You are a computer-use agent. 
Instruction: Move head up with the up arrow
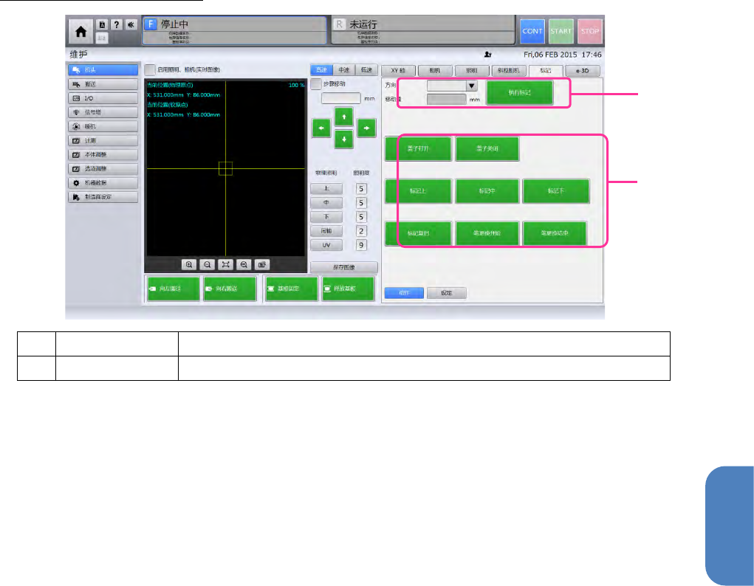point(344,117)
